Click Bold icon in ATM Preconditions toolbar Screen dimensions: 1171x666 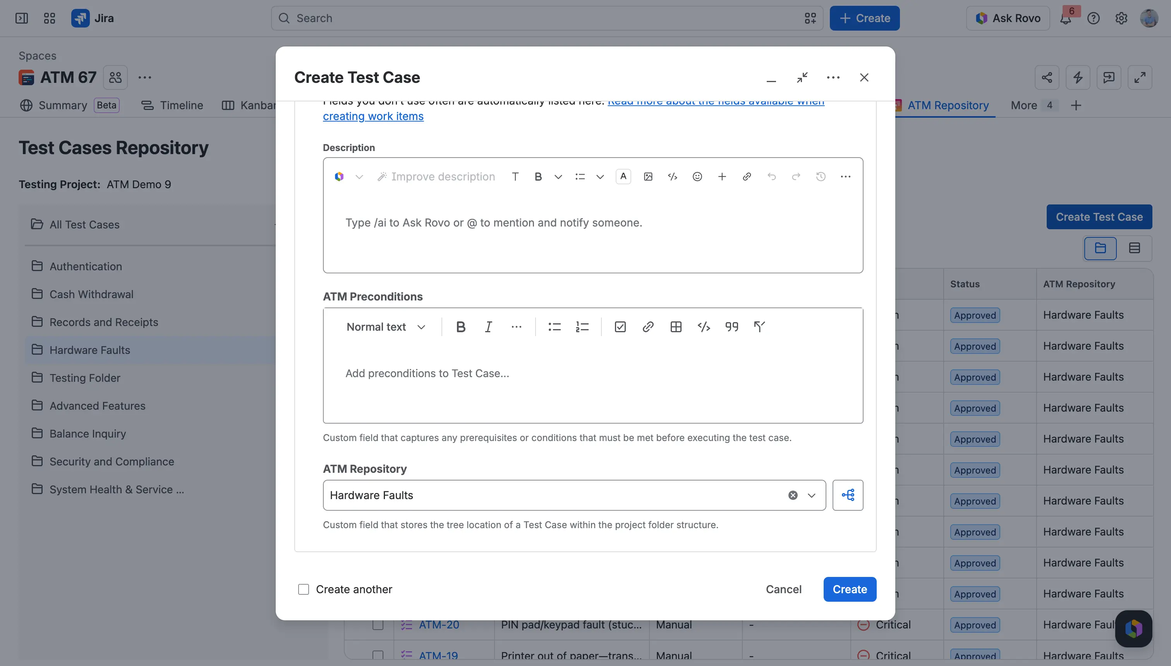(461, 326)
